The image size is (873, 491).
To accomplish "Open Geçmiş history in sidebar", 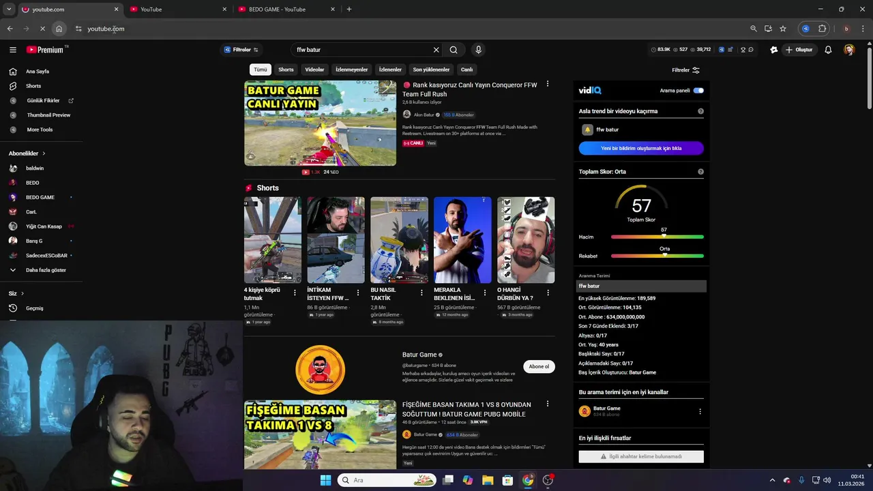I will tap(34, 308).
